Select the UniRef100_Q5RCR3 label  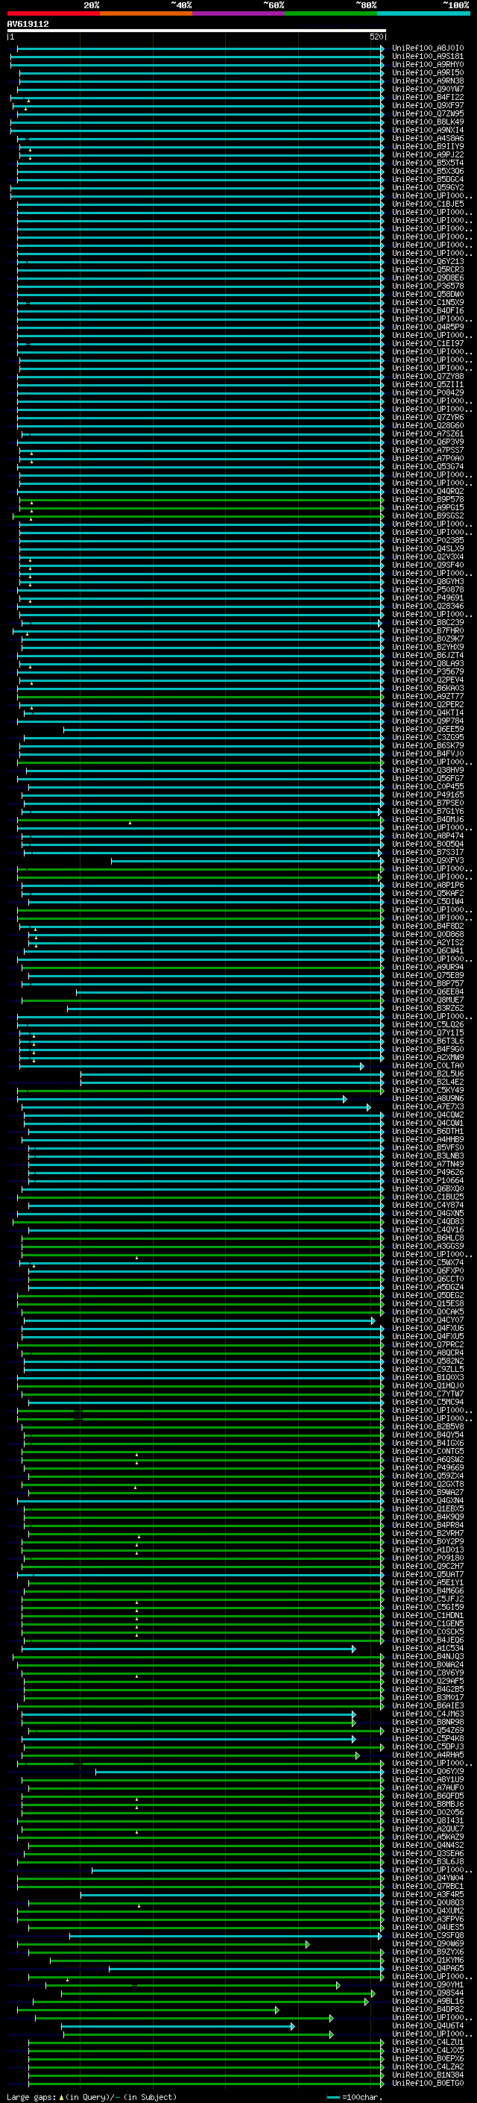click(x=428, y=269)
